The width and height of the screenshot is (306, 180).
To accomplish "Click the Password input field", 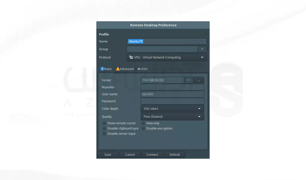I will coord(172,101).
